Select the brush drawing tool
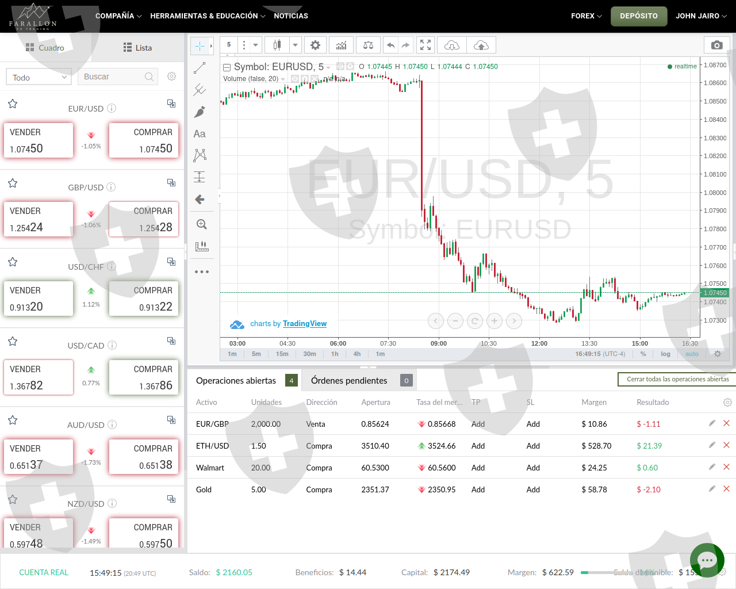736x589 pixels. [x=200, y=112]
